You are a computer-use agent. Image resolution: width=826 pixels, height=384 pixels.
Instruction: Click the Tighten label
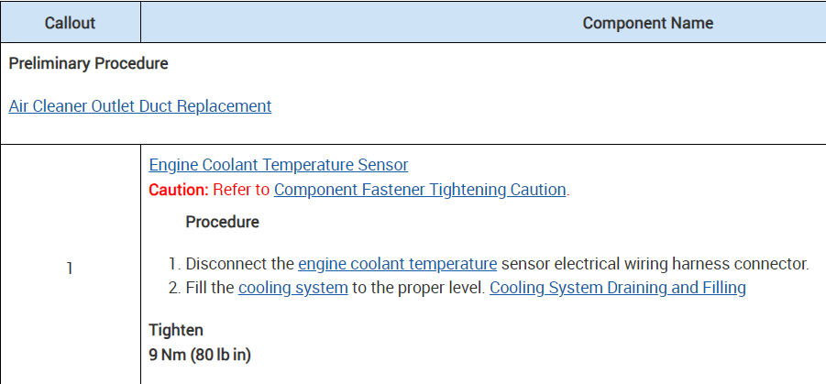[x=176, y=330]
